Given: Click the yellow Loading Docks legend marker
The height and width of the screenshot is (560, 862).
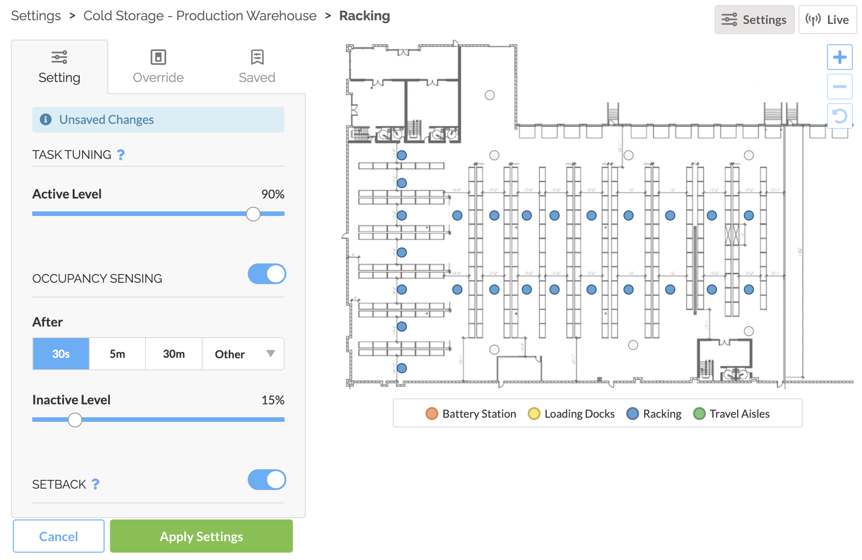Looking at the screenshot, I should click(x=534, y=414).
